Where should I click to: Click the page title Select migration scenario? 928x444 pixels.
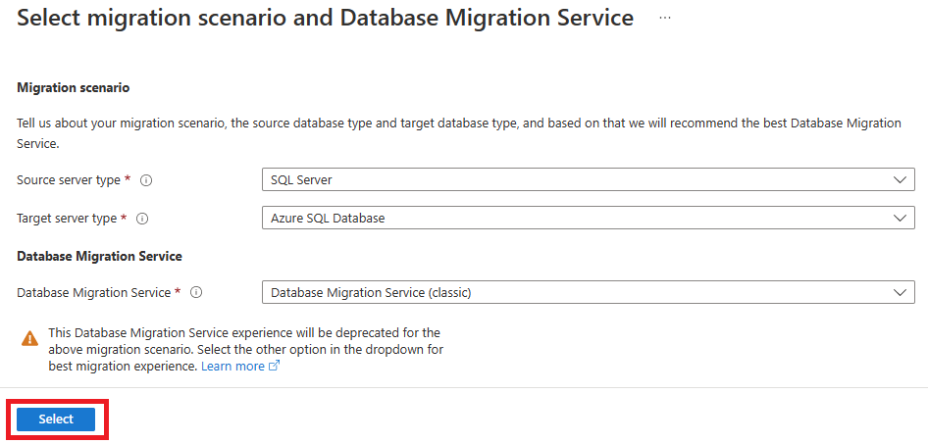(x=325, y=19)
